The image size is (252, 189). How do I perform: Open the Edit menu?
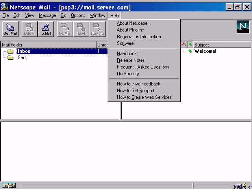click(x=17, y=15)
